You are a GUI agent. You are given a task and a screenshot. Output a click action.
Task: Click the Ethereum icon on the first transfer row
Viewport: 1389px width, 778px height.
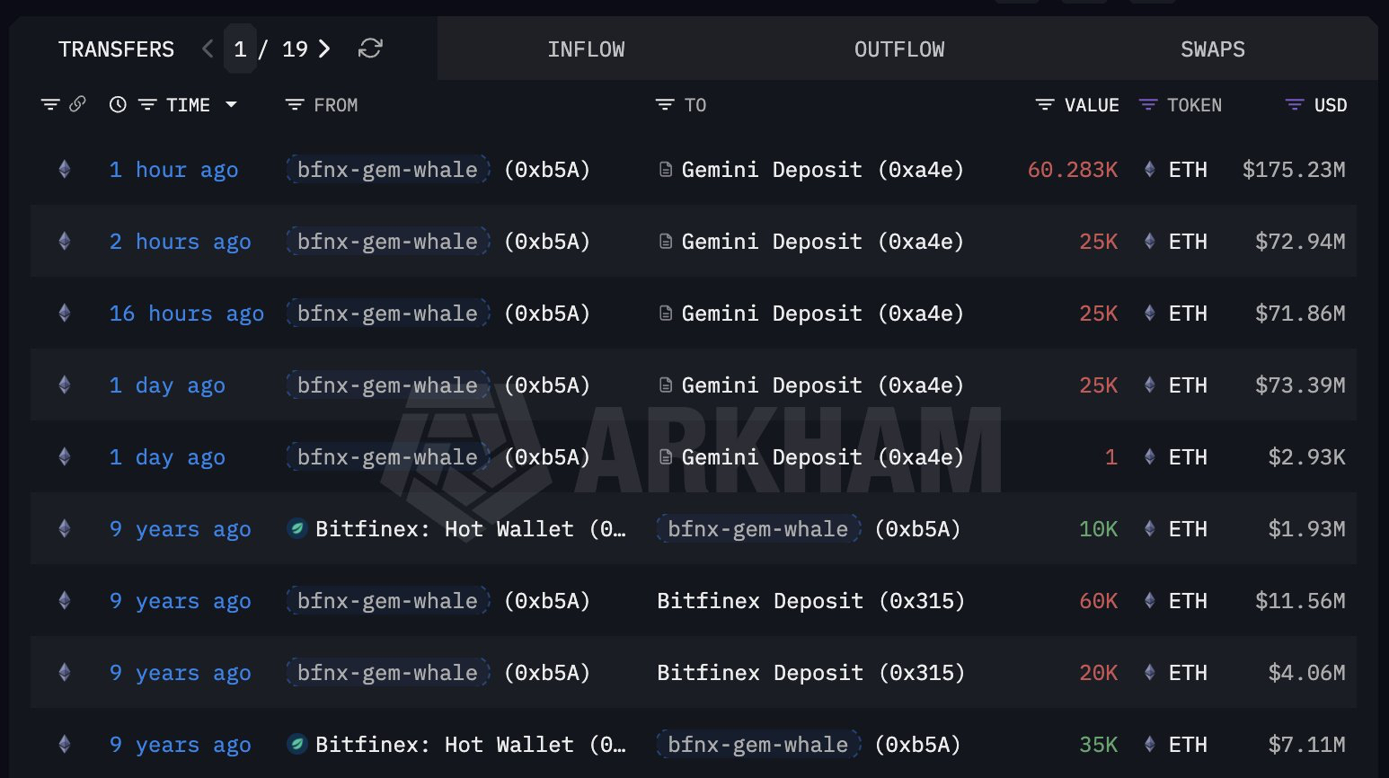pos(64,169)
